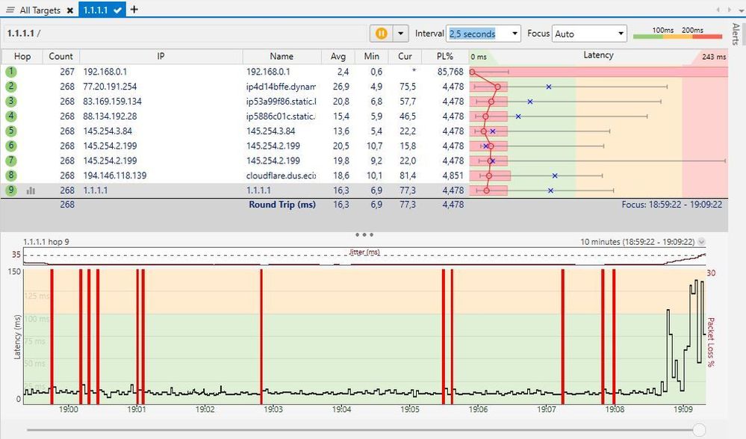Click the hop 5 green circle icon
The image size is (746, 439).
pyautogui.click(x=10, y=131)
